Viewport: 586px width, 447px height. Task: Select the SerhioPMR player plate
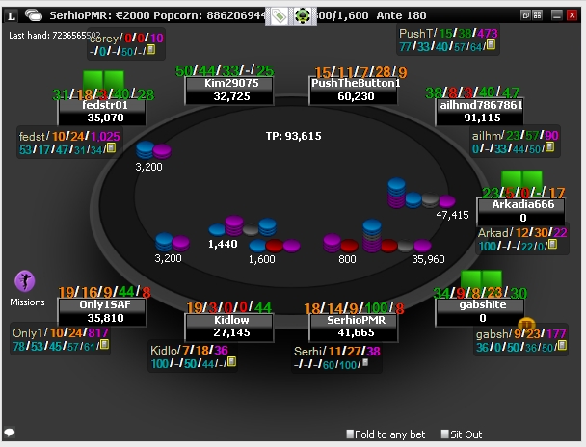(354, 327)
